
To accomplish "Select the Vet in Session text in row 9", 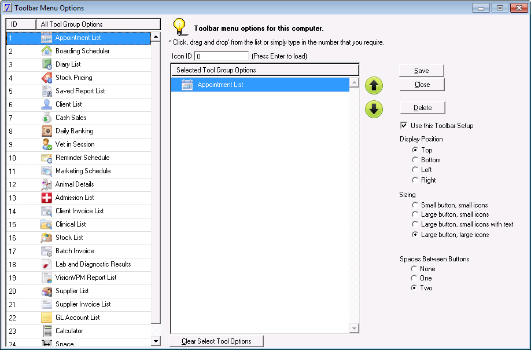I will 75,144.
